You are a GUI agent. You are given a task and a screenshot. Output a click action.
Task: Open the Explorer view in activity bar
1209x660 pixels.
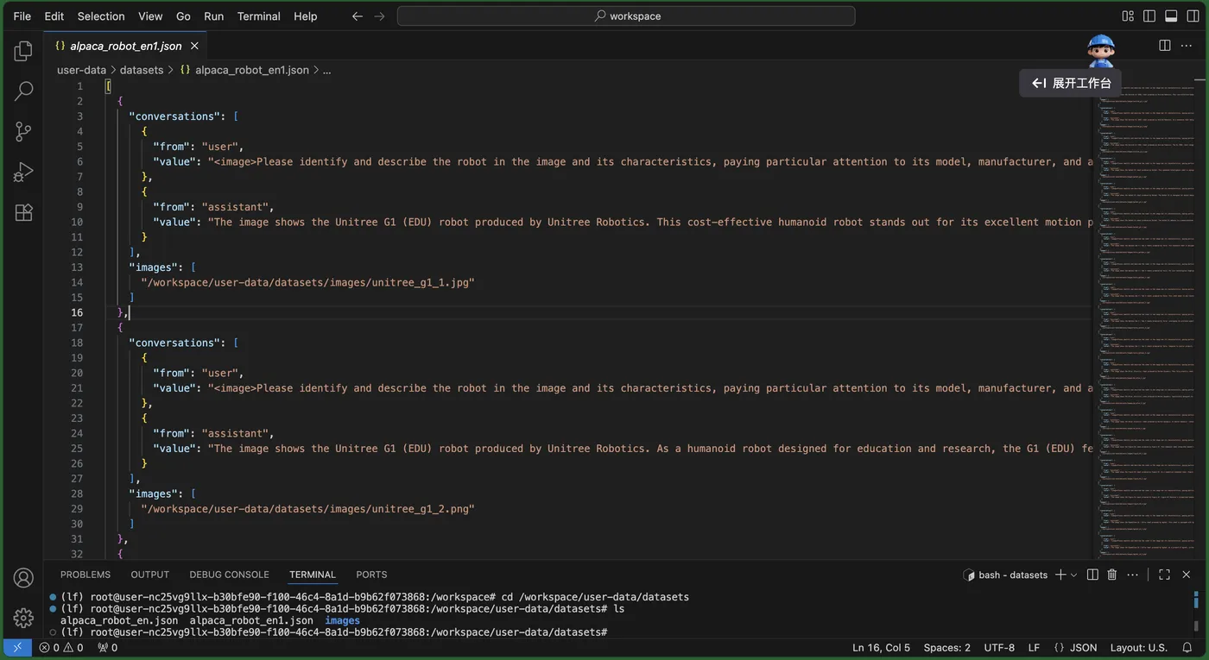click(23, 52)
